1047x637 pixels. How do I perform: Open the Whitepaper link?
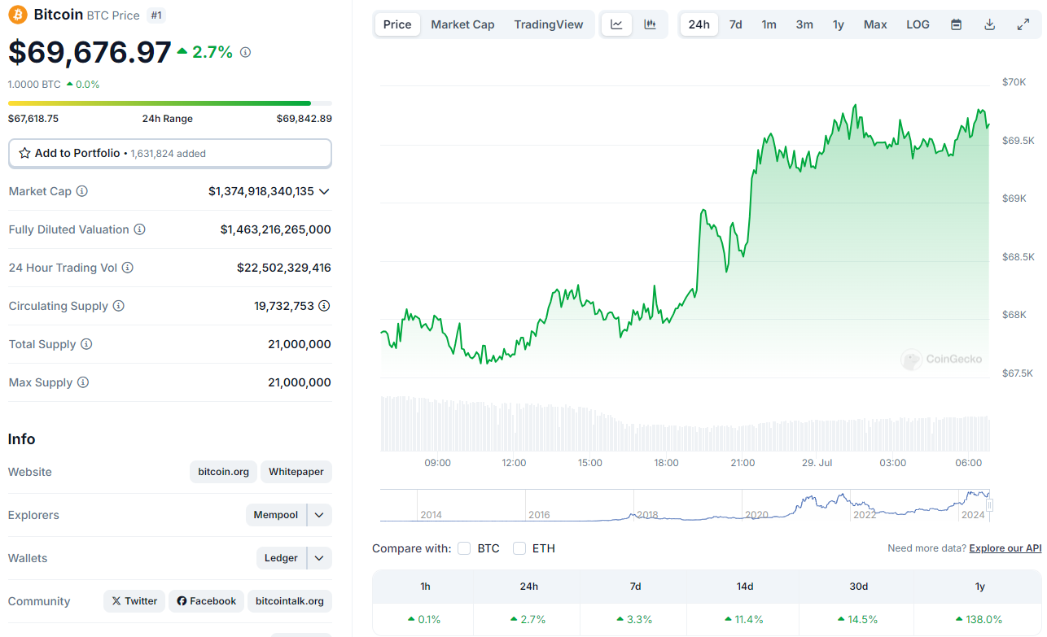click(296, 472)
